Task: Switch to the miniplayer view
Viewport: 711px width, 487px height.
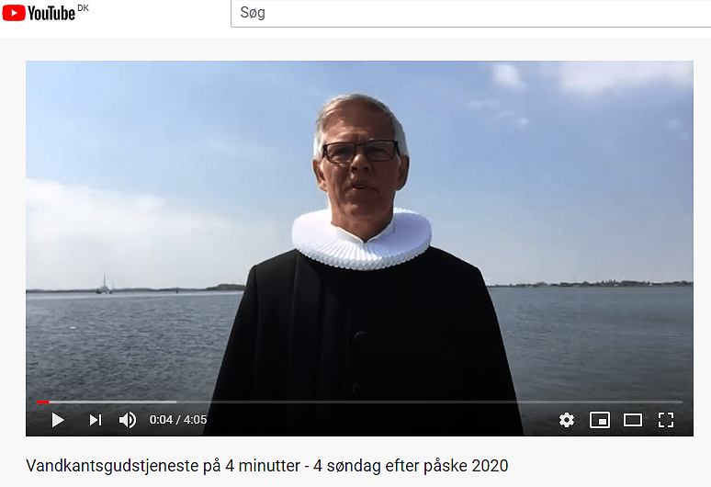Action: tap(600, 420)
